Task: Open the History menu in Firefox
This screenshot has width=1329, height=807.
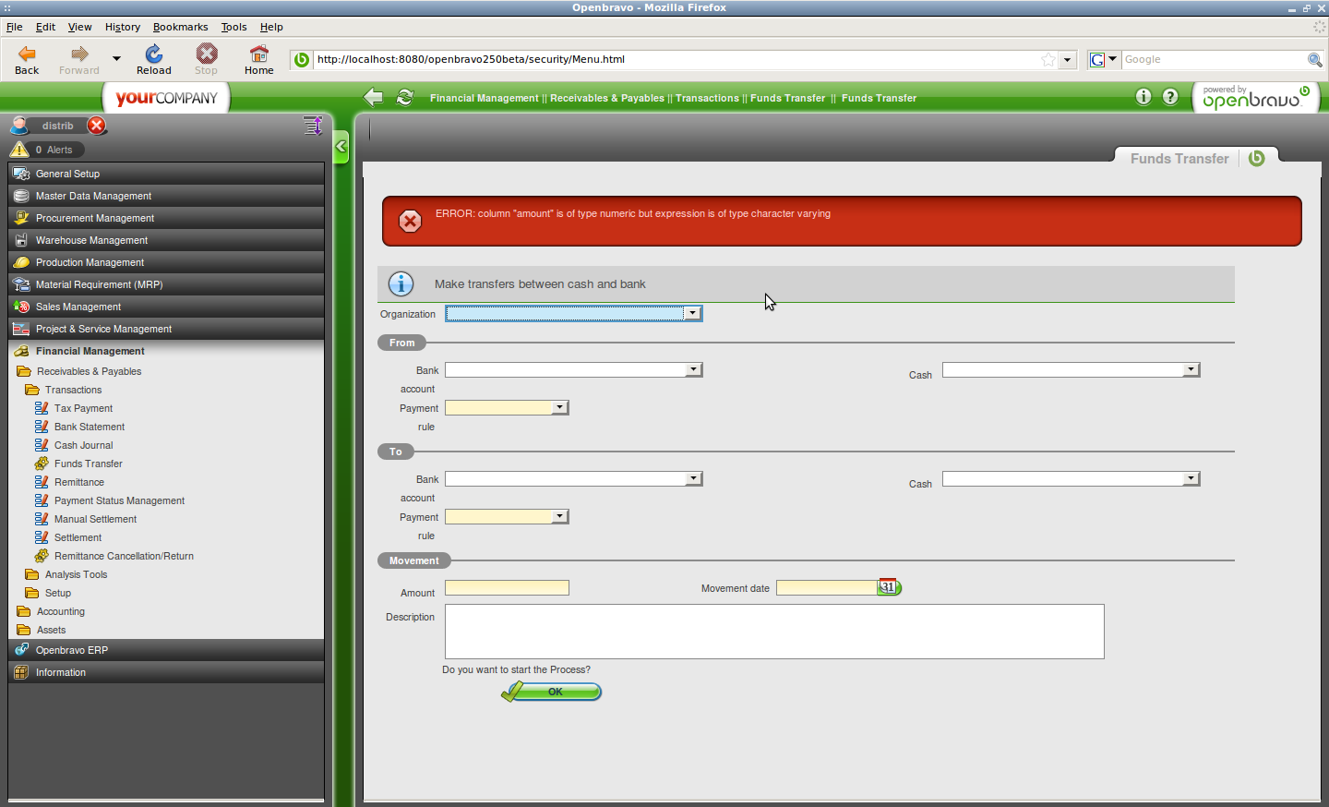Action: pyautogui.click(x=122, y=27)
